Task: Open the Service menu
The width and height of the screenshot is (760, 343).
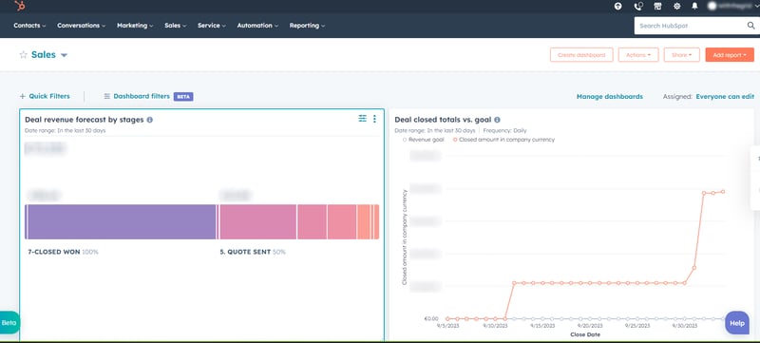Action: (211, 26)
